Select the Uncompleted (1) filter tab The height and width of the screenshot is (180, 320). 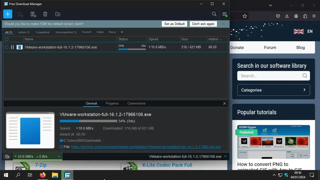[x=66, y=32]
